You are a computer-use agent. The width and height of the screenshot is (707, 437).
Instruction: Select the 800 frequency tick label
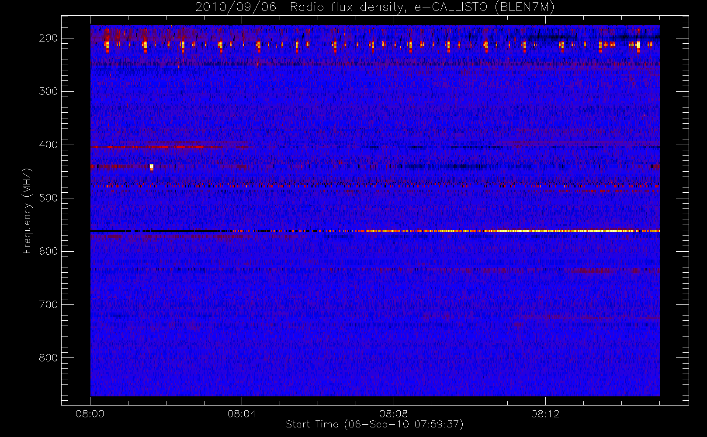(49, 358)
